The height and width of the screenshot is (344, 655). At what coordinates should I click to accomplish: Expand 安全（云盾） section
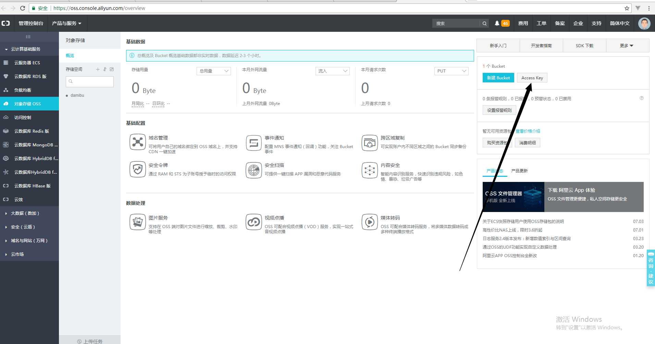(29, 227)
